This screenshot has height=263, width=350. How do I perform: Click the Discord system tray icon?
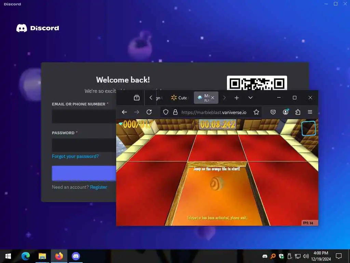[x=265, y=256]
